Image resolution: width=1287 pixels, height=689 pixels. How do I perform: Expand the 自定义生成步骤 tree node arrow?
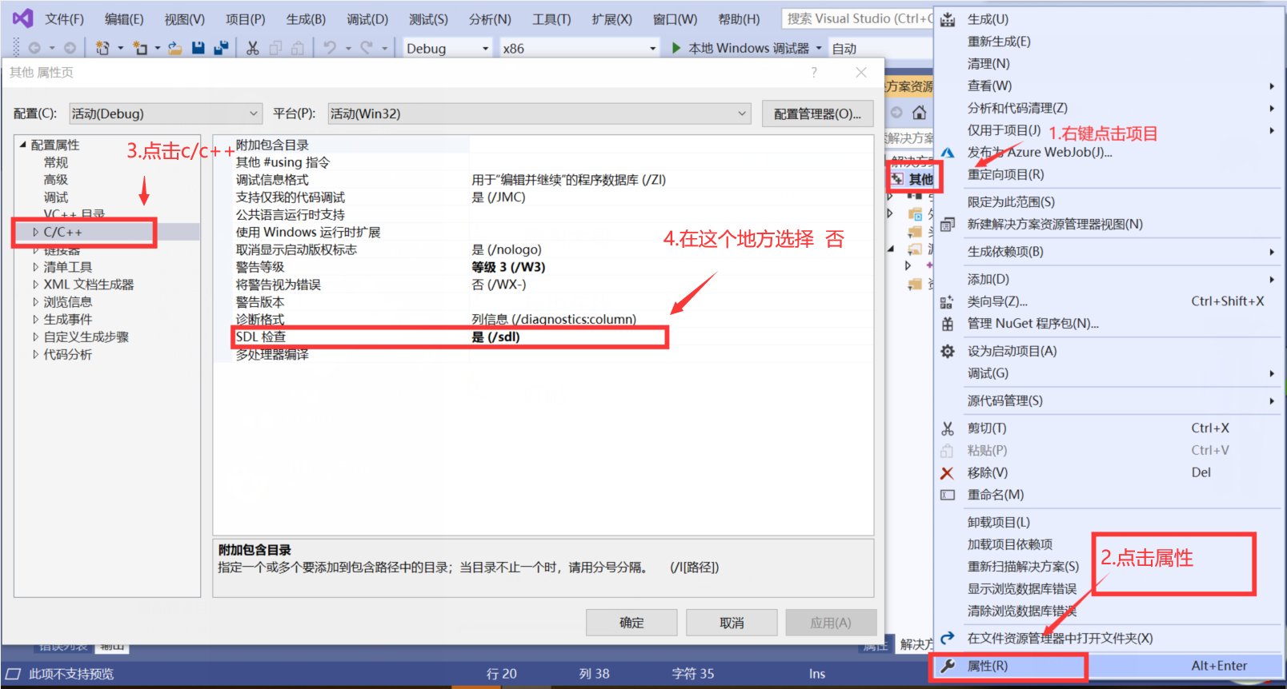pyautogui.click(x=35, y=337)
